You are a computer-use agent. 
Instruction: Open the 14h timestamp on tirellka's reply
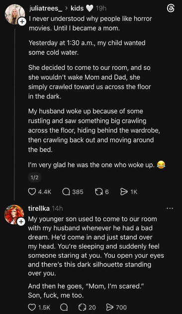[57, 209]
